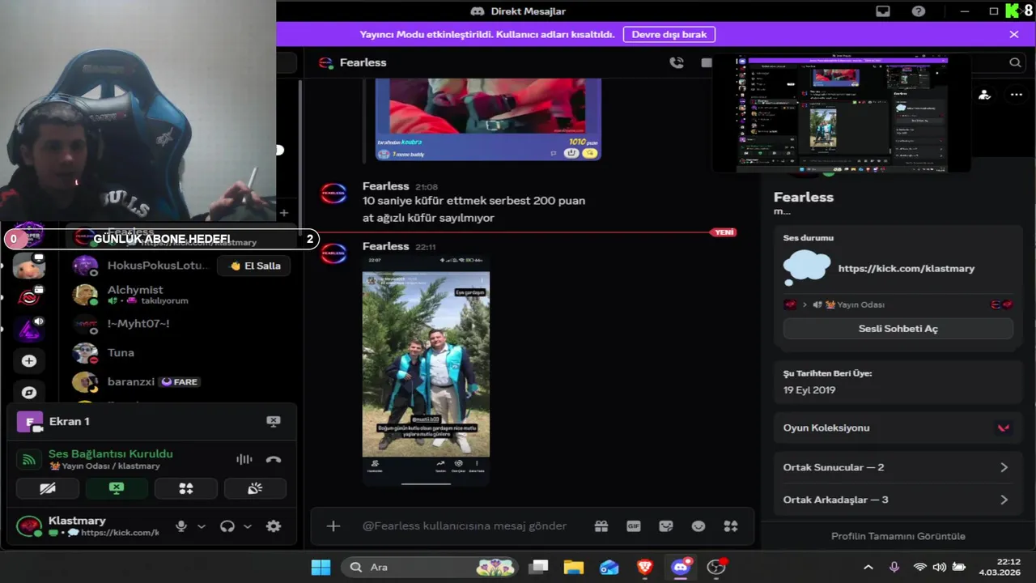Open Discord user settings gear
The height and width of the screenshot is (583, 1036).
coord(274,526)
